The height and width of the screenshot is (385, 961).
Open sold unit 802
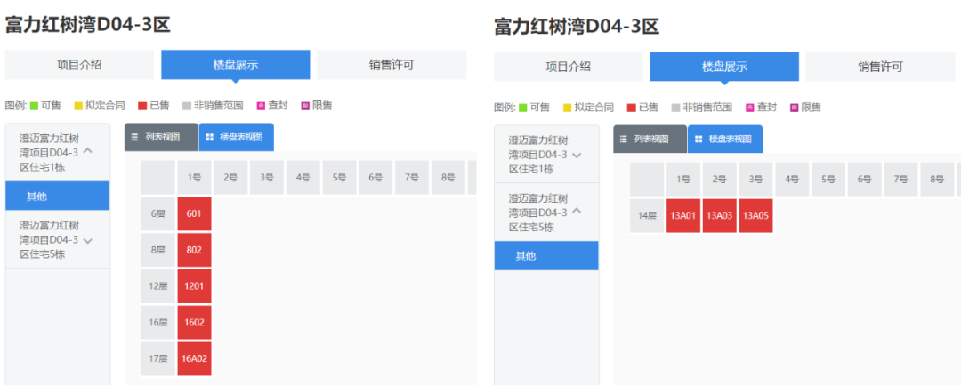point(194,250)
